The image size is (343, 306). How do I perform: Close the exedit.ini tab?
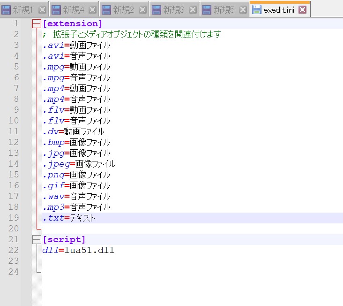pos(303,9)
